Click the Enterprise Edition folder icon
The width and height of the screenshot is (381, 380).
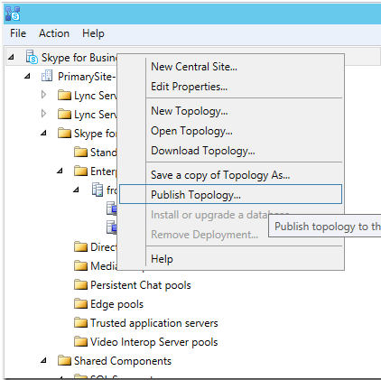point(80,171)
